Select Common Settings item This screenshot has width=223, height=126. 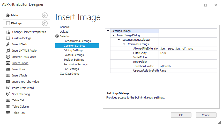coord(77,46)
